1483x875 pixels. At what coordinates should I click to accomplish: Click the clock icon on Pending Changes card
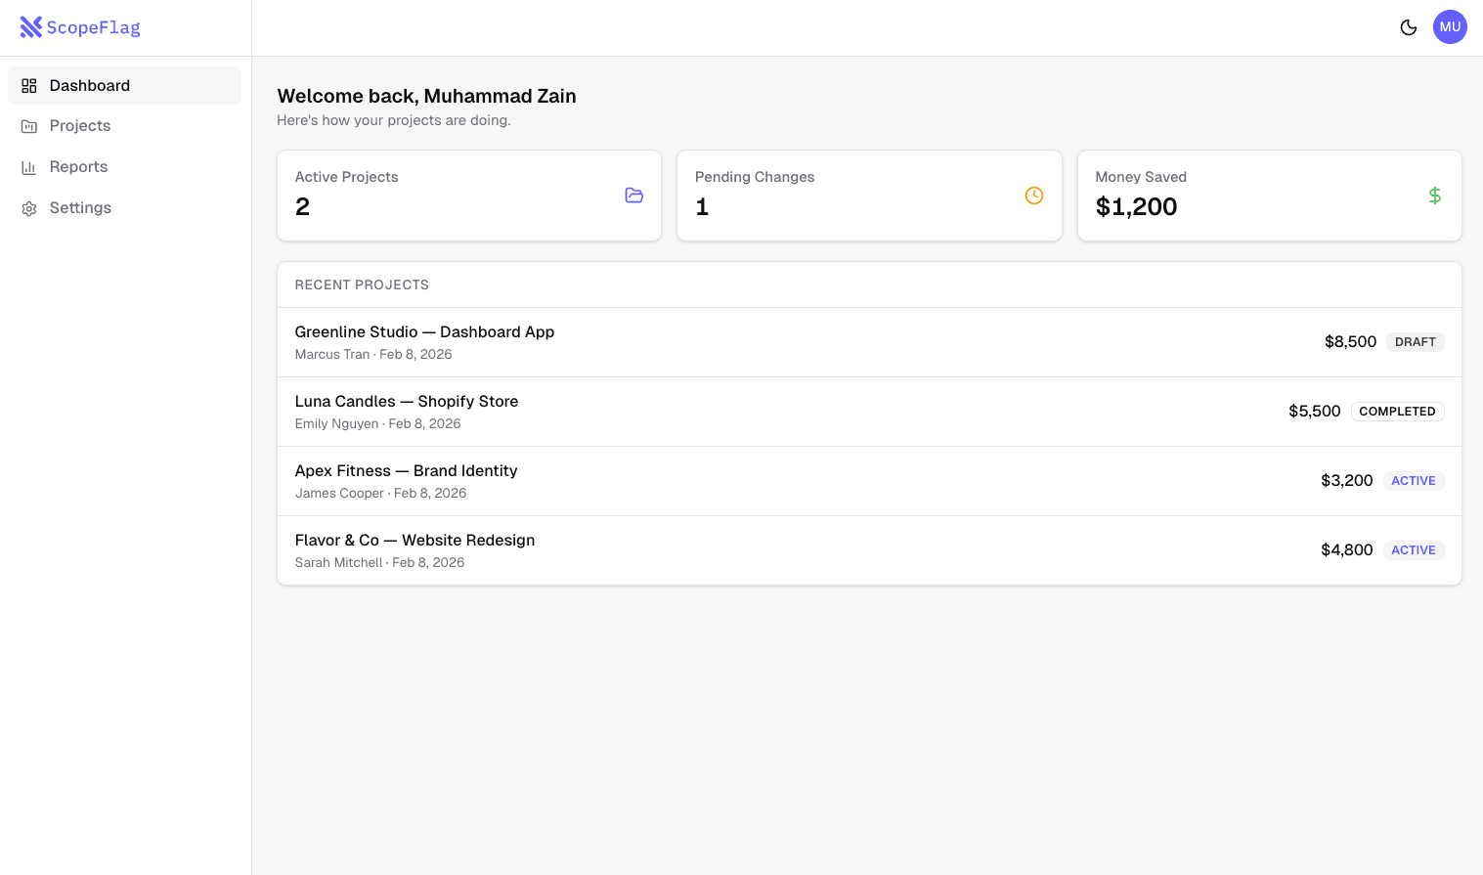click(1034, 196)
